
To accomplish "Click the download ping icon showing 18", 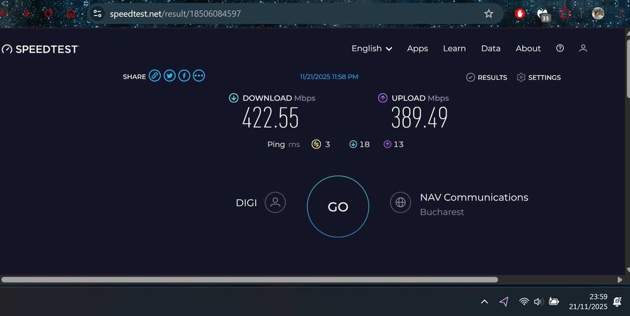I will (x=353, y=144).
